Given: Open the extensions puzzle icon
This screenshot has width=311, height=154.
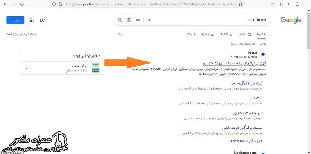Looking at the screenshot, I should [x=297, y=4].
